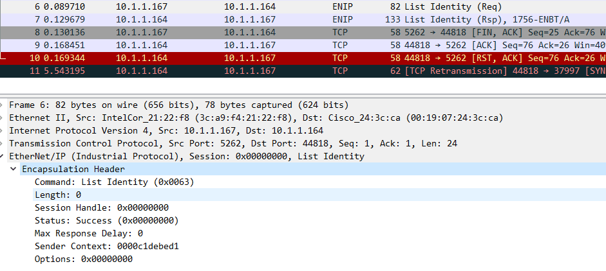Screen dimensions: 606x271
Task: Expand the Transmission Control Protocol row
Action: pos(1,143)
